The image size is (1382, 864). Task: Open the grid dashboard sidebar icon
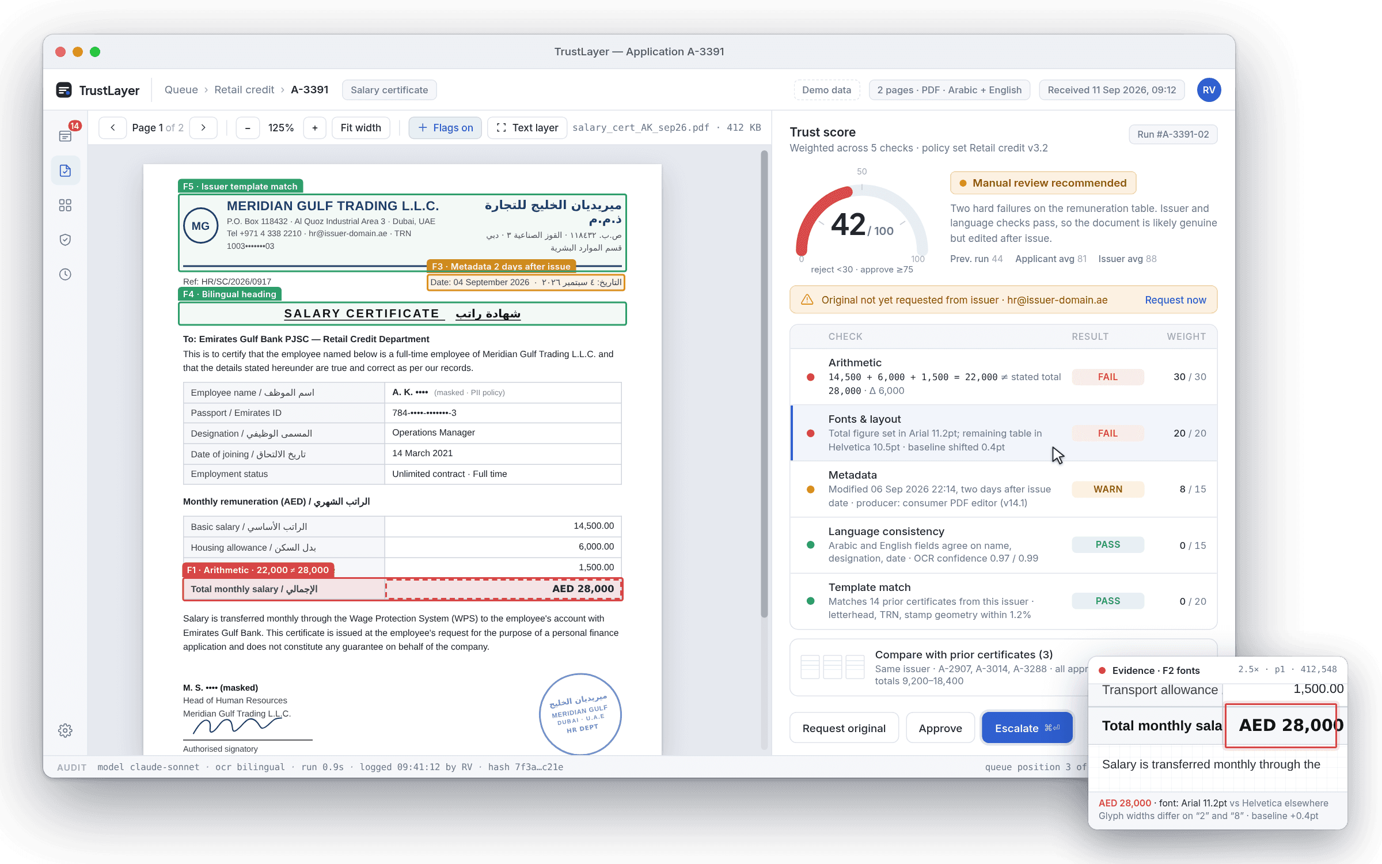65,205
